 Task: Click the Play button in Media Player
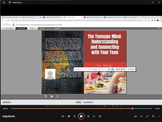point(81,116)
